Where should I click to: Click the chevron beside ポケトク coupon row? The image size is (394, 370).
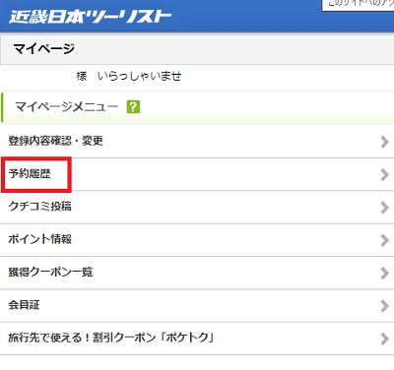pyautogui.click(x=384, y=339)
